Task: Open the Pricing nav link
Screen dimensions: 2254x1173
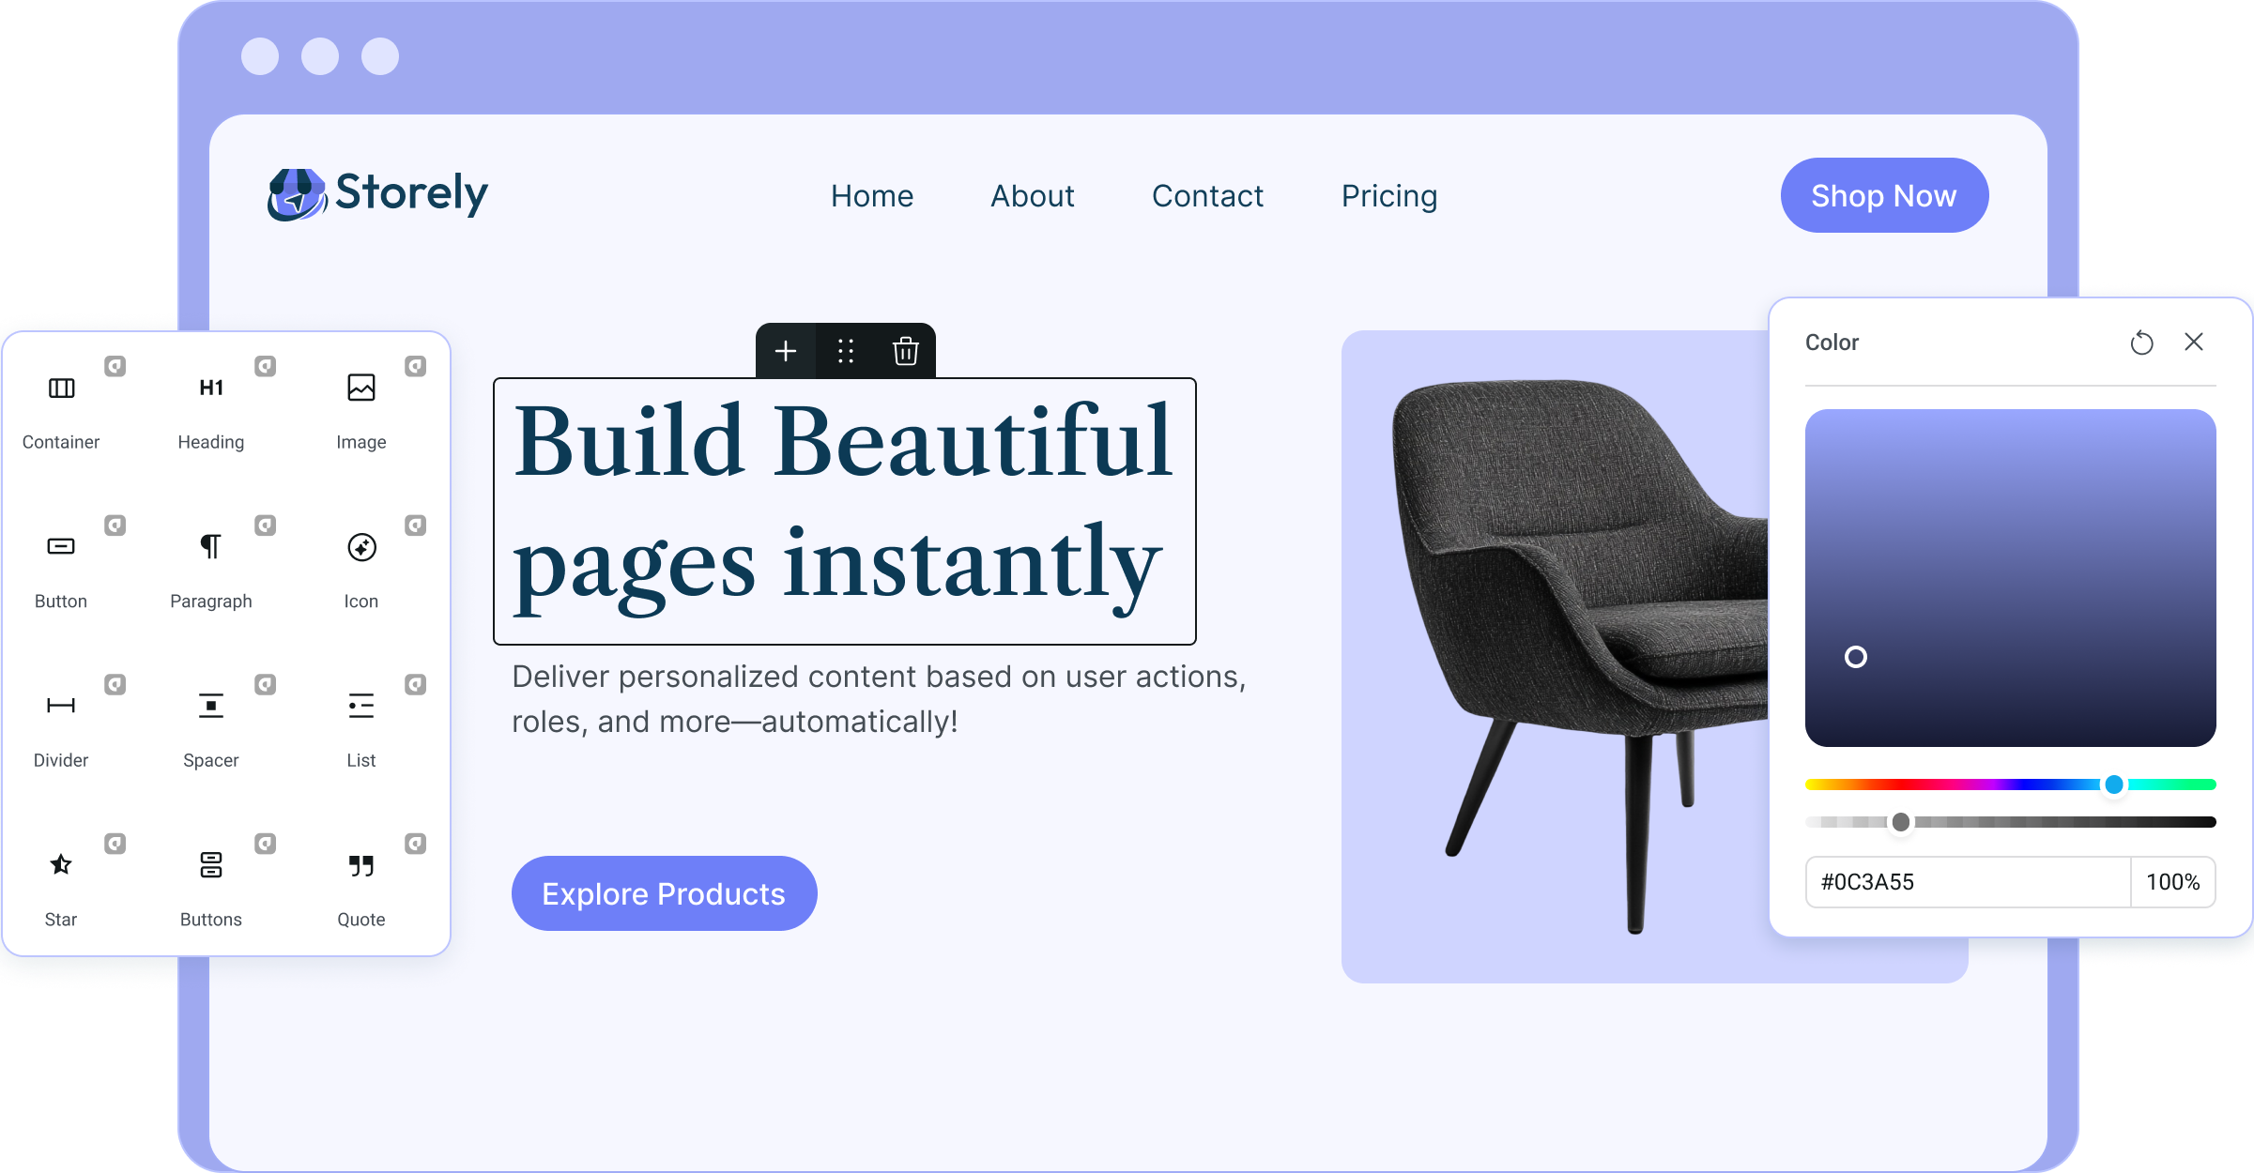Action: [1389, 196]
